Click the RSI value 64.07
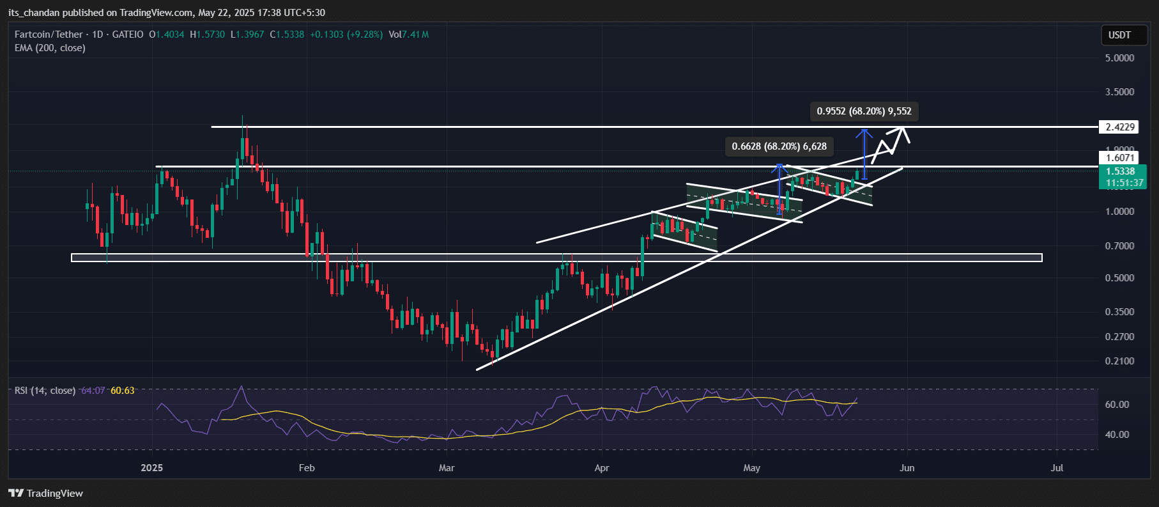 93,391
